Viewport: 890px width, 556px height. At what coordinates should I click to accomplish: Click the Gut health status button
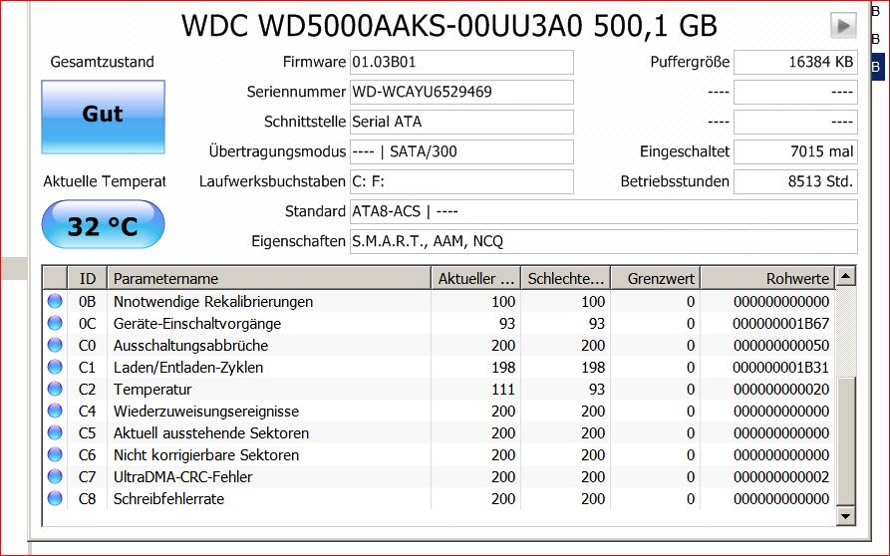click(103, 117)
